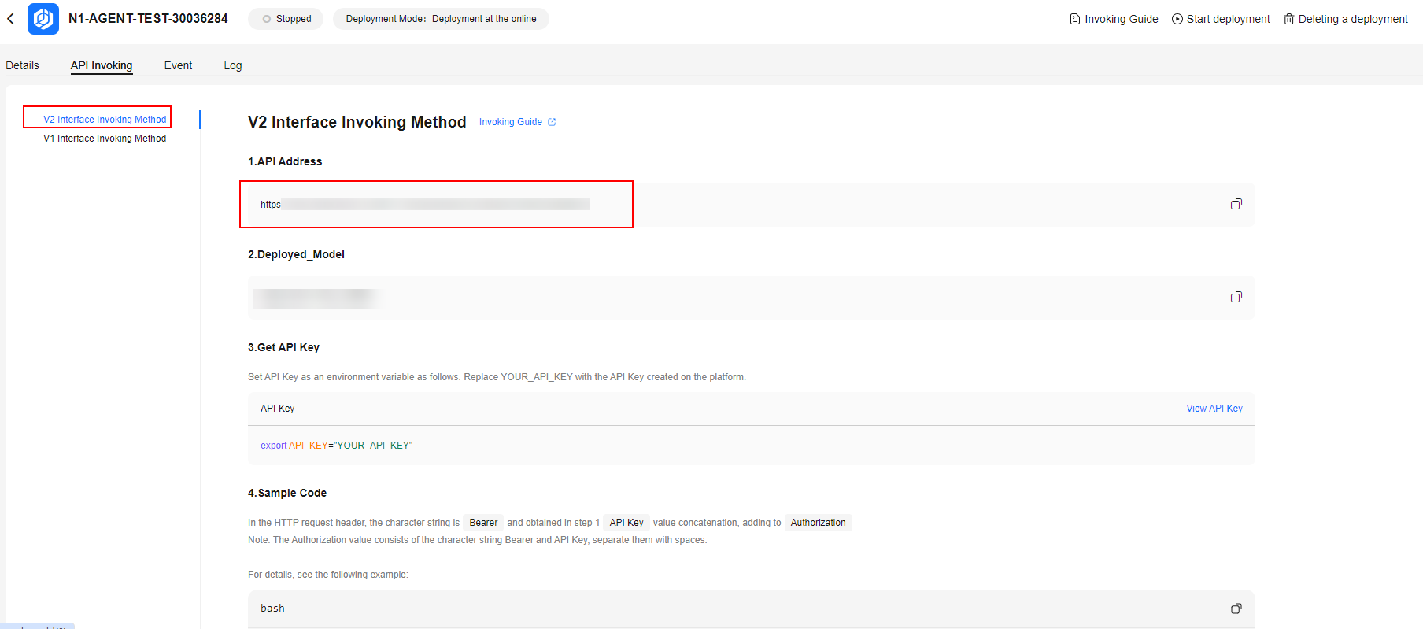Open the Event tab
This screenshot has width=1423, height=629.
(178, 65)
